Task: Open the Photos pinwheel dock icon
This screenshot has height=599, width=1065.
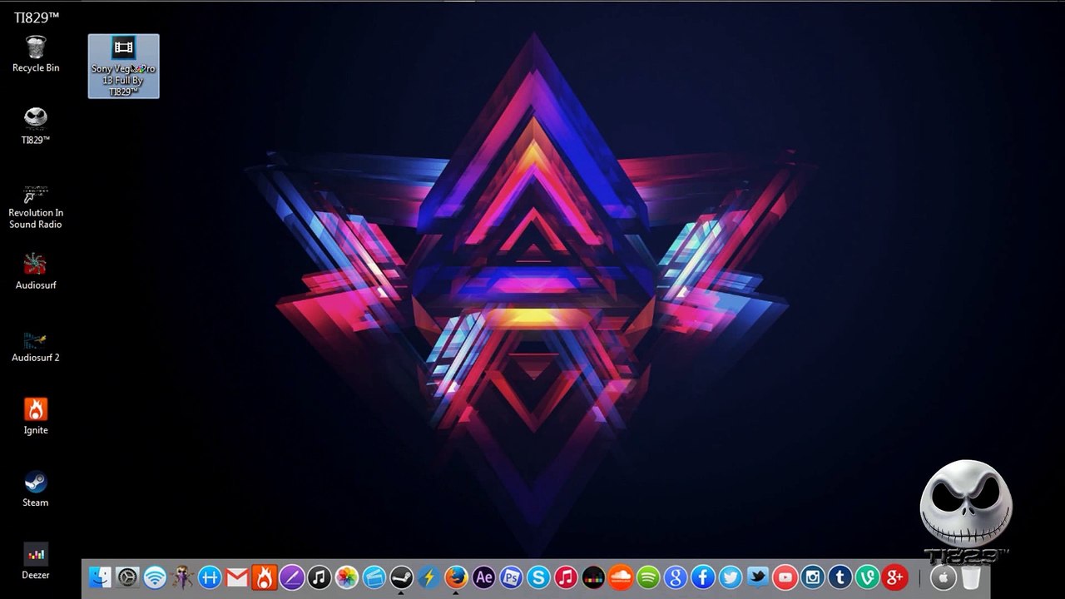Action: (347, 577)
